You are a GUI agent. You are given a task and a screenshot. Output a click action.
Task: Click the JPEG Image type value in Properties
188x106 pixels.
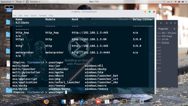click(167, 36)
